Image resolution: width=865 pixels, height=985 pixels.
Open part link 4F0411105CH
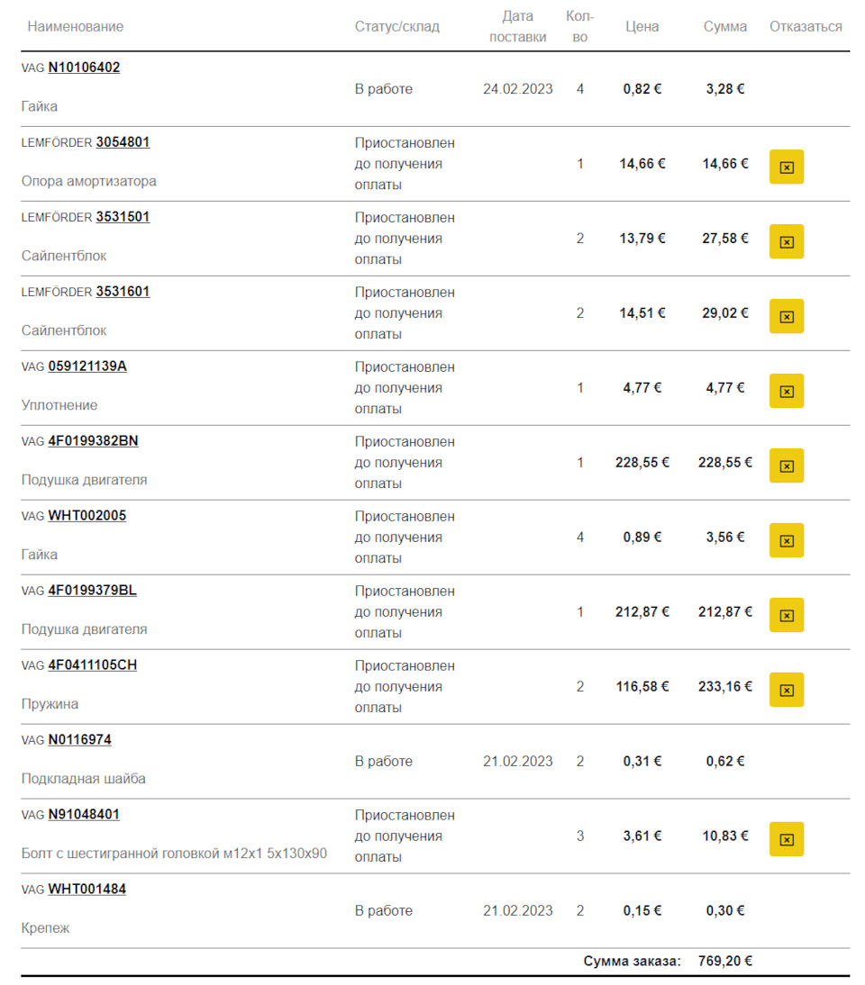click(x=92, y=665)
